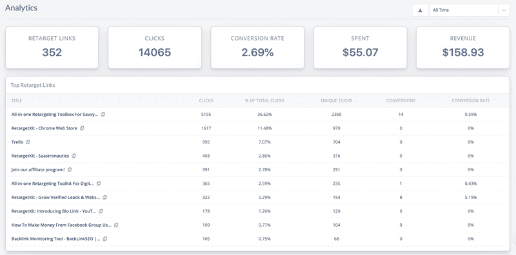
Task: Expand the time range chevron arrow
Action: click(504, 10)
